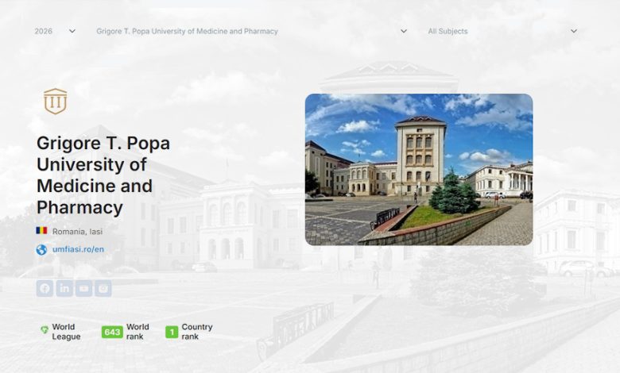
Task: Open the umfiasi.ro/en website link
Action: (78, 249)
